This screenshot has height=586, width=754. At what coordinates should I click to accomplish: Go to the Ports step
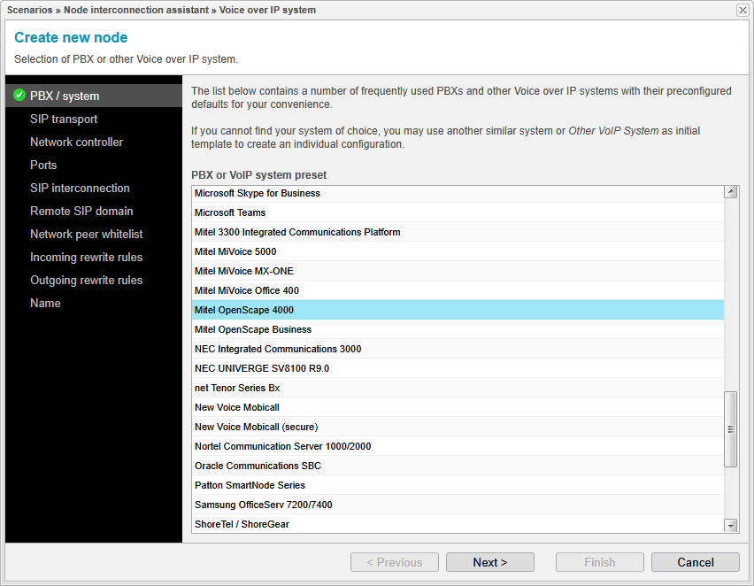click(x=43, y=165)
